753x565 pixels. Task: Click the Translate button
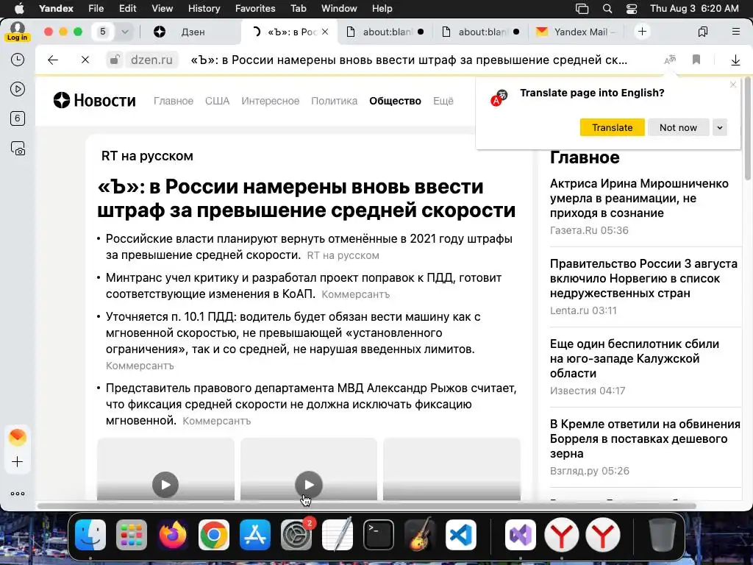point(613,128)
